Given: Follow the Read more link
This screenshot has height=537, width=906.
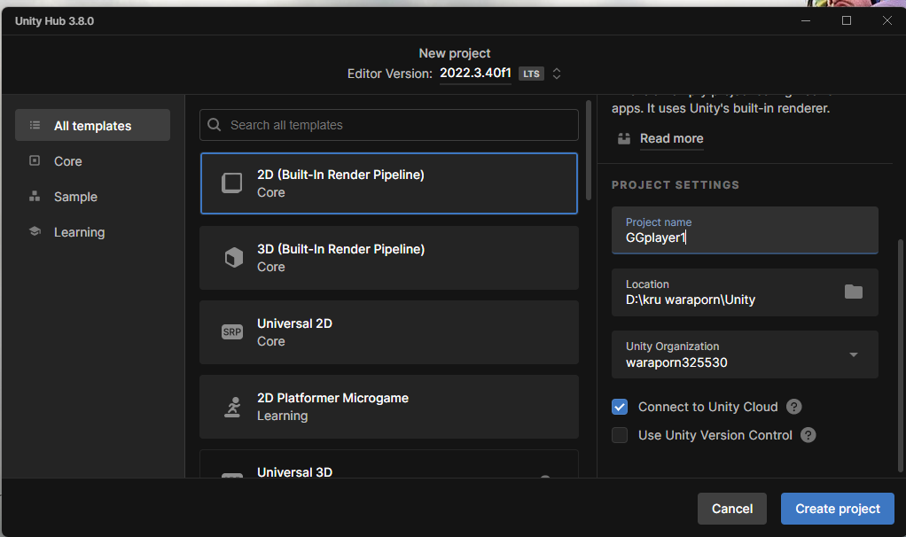Looking at the screenshot, I should point(671,138).
